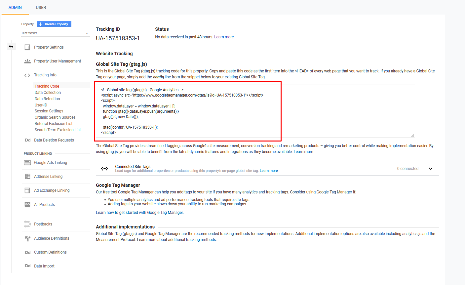
Task: Click the Property User Management people icon
Action: 27,61
